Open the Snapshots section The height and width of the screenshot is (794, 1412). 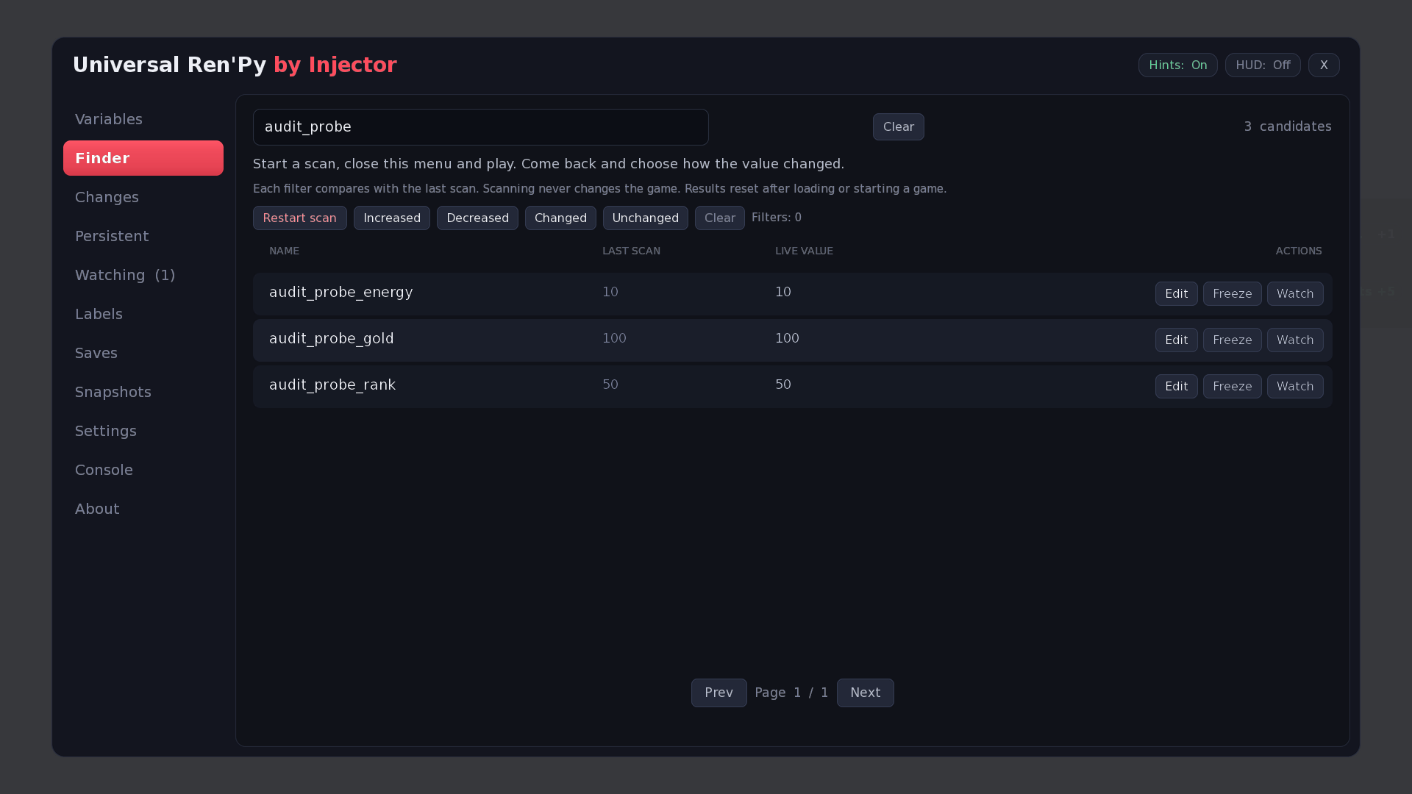143,392
